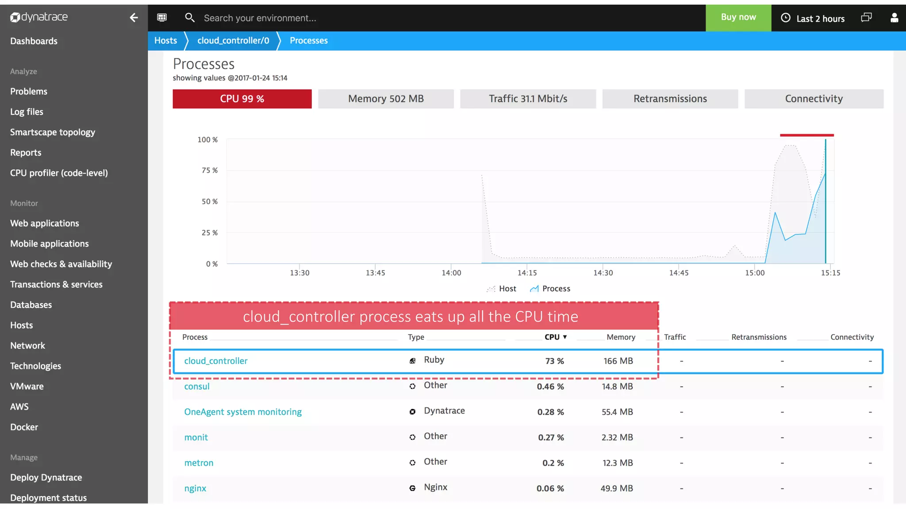Open Reports in sidebar
Viewport: 906px width, 509px height.
click(26, 152)
